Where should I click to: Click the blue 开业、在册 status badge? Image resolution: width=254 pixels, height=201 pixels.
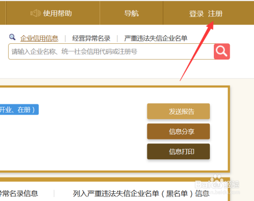[x=19, y=109]
